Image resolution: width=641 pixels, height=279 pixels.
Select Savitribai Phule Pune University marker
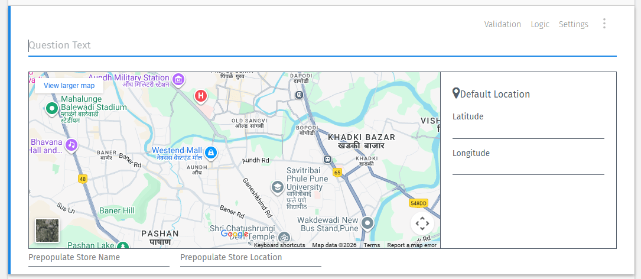tap(277, 187)
